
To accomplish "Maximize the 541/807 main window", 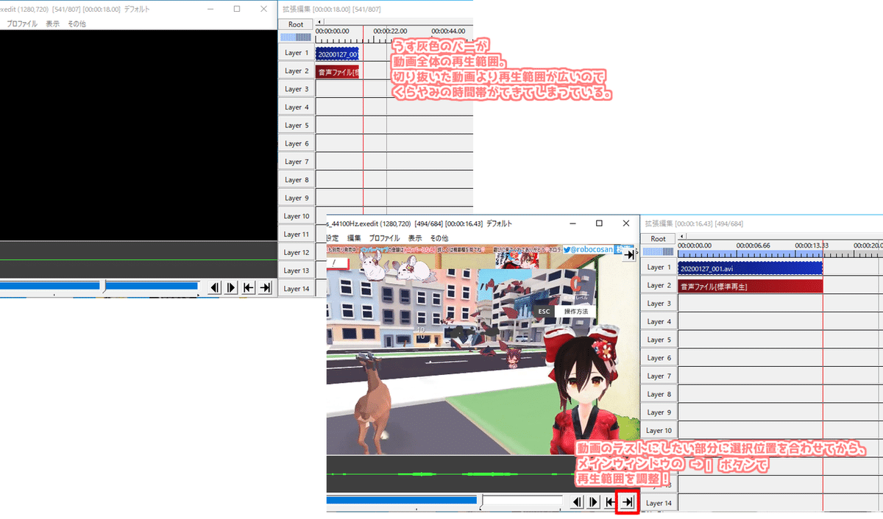I will [x=236, y=10].
